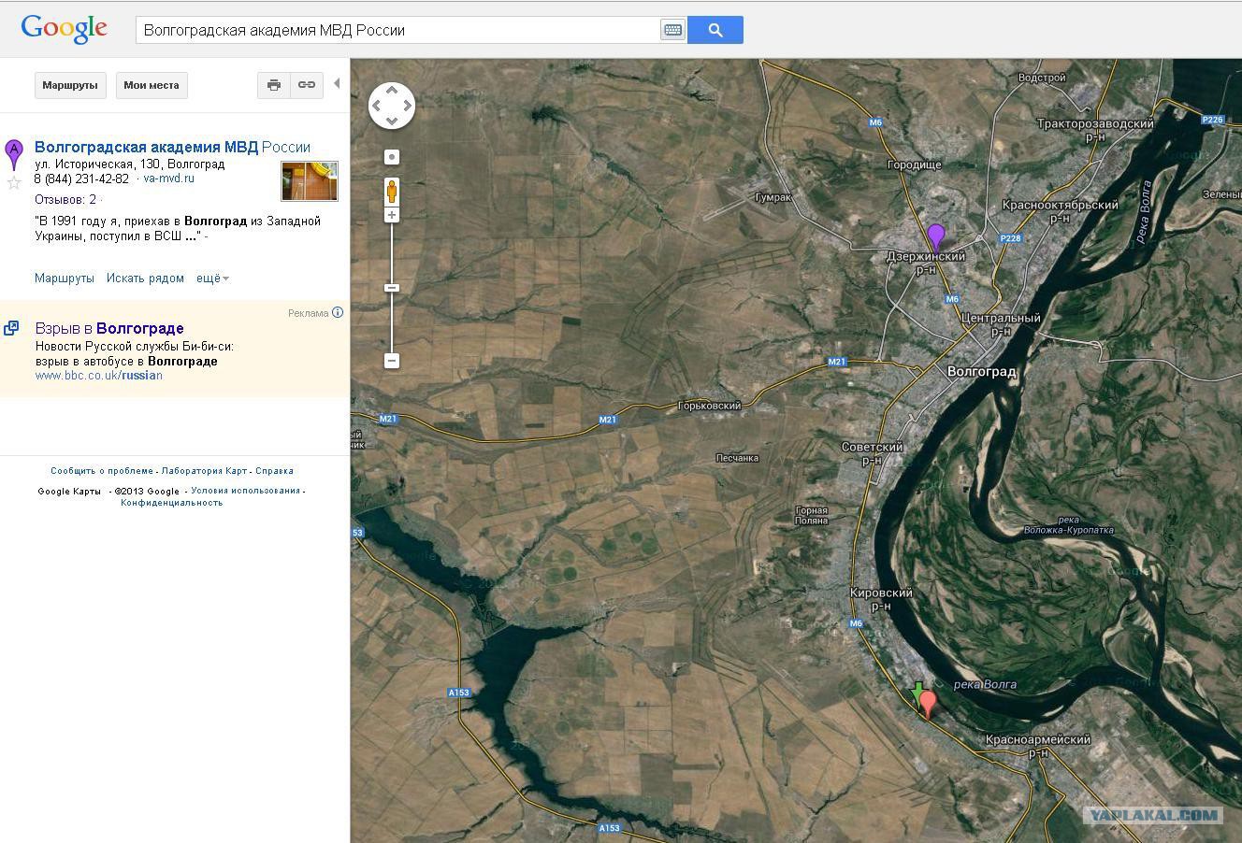Click the Красноармейский р-н label
Viewport: 1242px width, 843px height.
[1038, 746]
